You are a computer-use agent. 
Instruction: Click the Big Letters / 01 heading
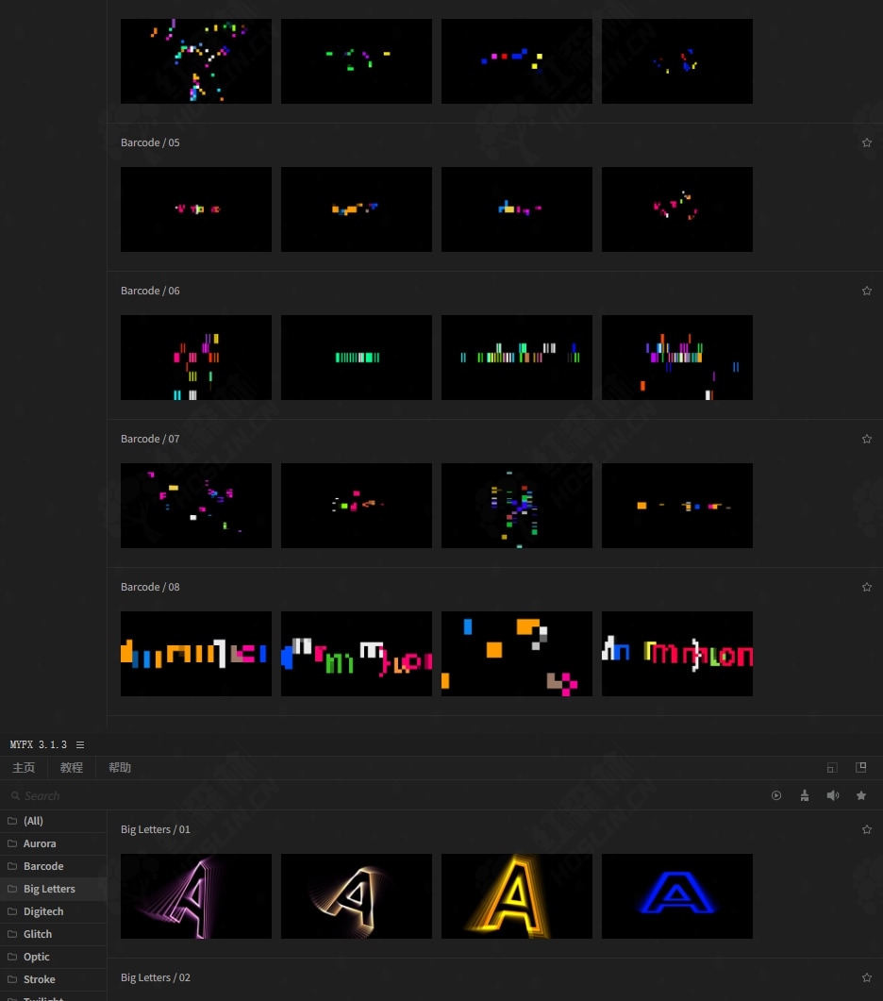click(x=155, y=829)
